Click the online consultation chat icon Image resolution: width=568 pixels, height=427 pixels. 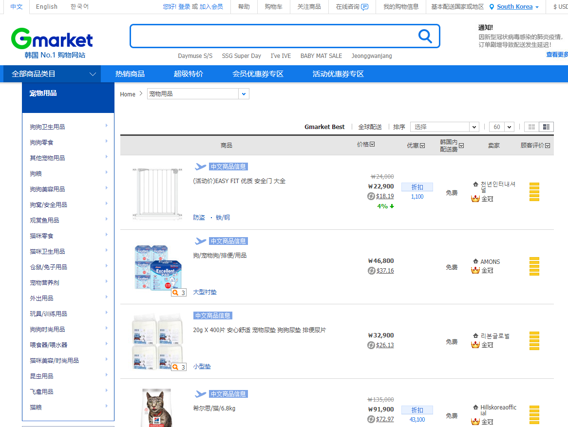[364, 7]
